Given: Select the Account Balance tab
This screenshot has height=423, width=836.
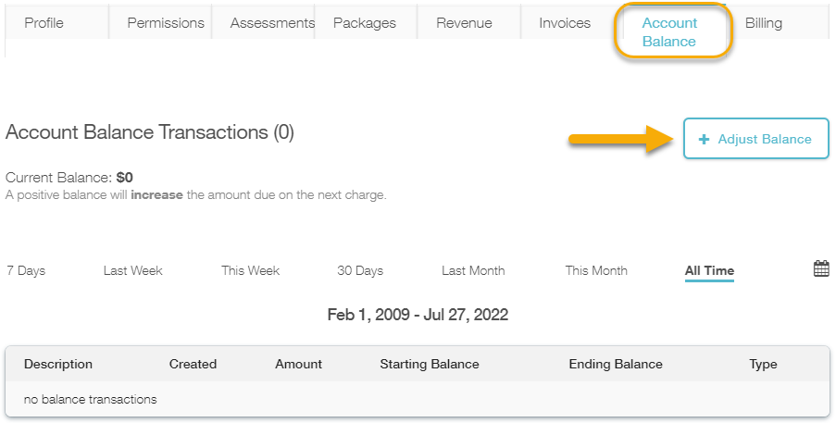Looking at the screenshot, I should tap(669, 31).
